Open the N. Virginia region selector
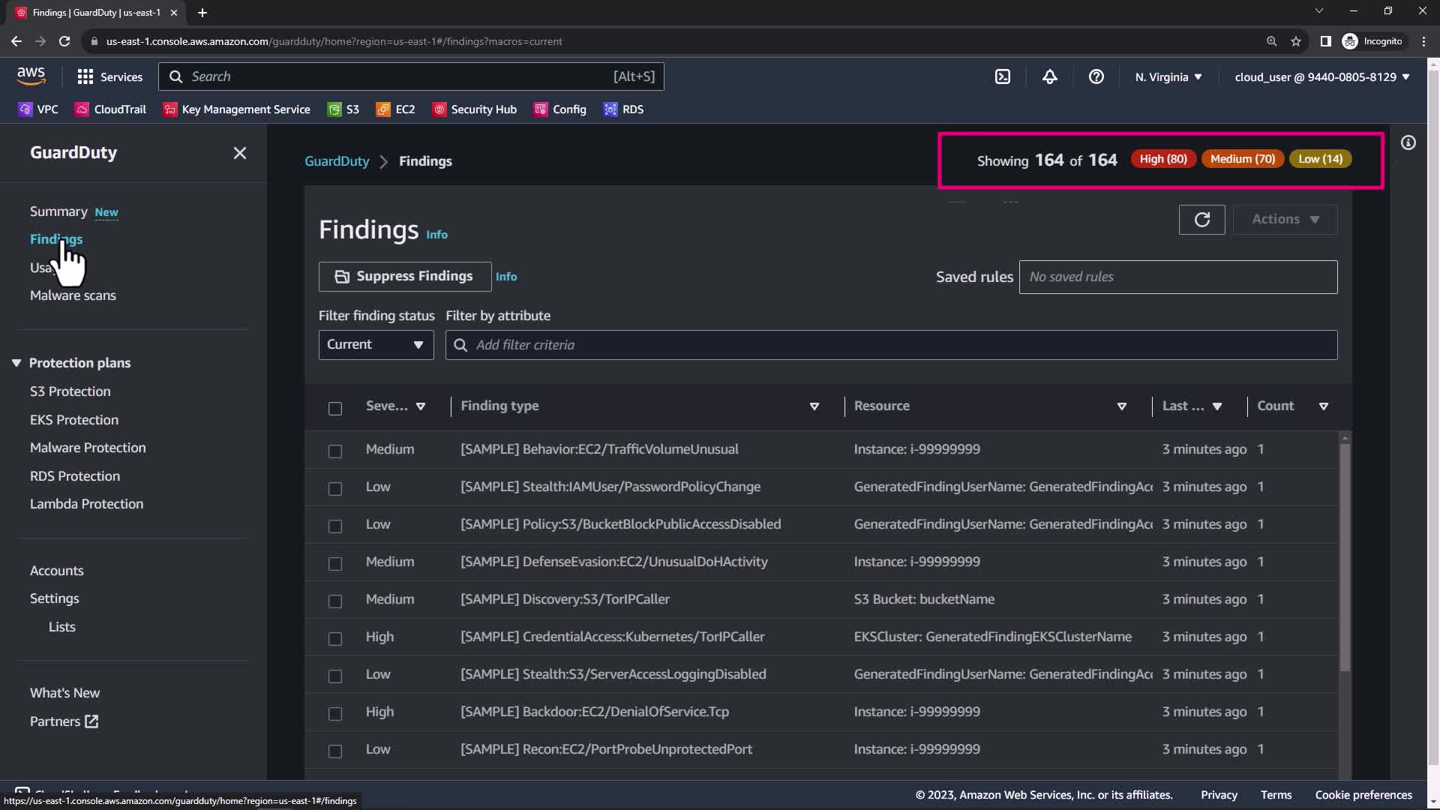This screenshot has height=810, width=1440. 1168,76
